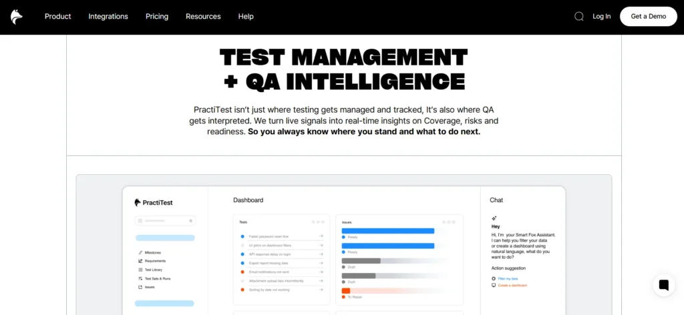Select the Email notifications not sent test
Viewport: 684px width, 315px height.
(x=269, y=272)
